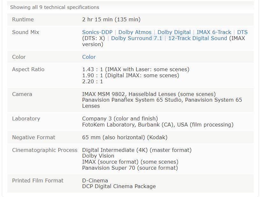The image size is (260, 197).
Task: Open the Sonics-DDP sound mix link
Action: pos(97,32)
